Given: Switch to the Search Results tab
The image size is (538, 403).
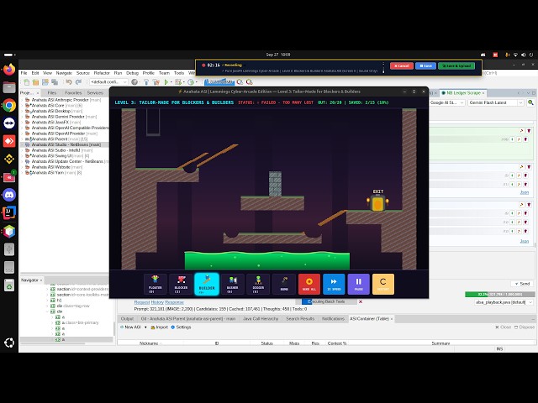Looking at the screenshot, I should coord(300,319).
